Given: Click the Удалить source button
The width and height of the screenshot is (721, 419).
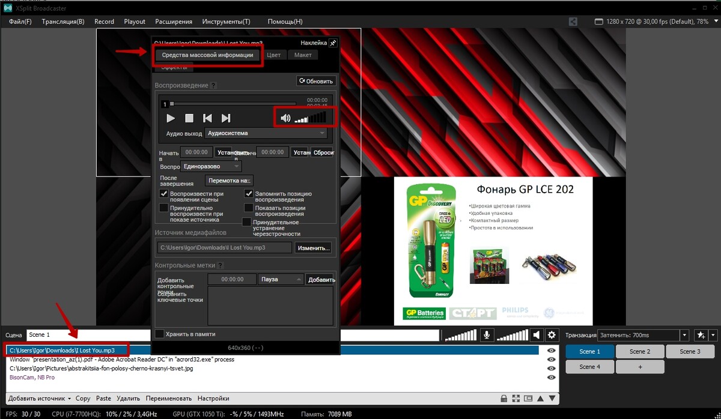Looking at the screenshot, I should click(128, 398).
